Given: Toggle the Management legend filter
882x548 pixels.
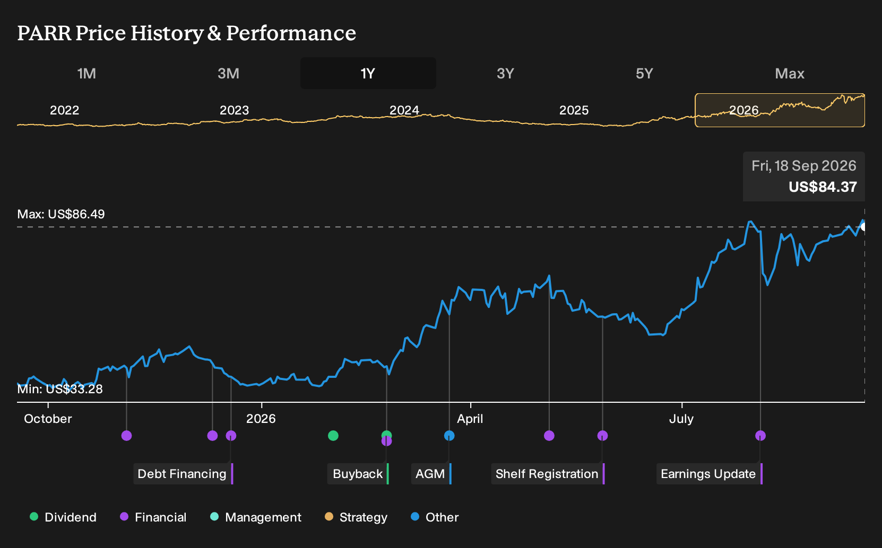Looking at the screenshot, I should 256,517.
